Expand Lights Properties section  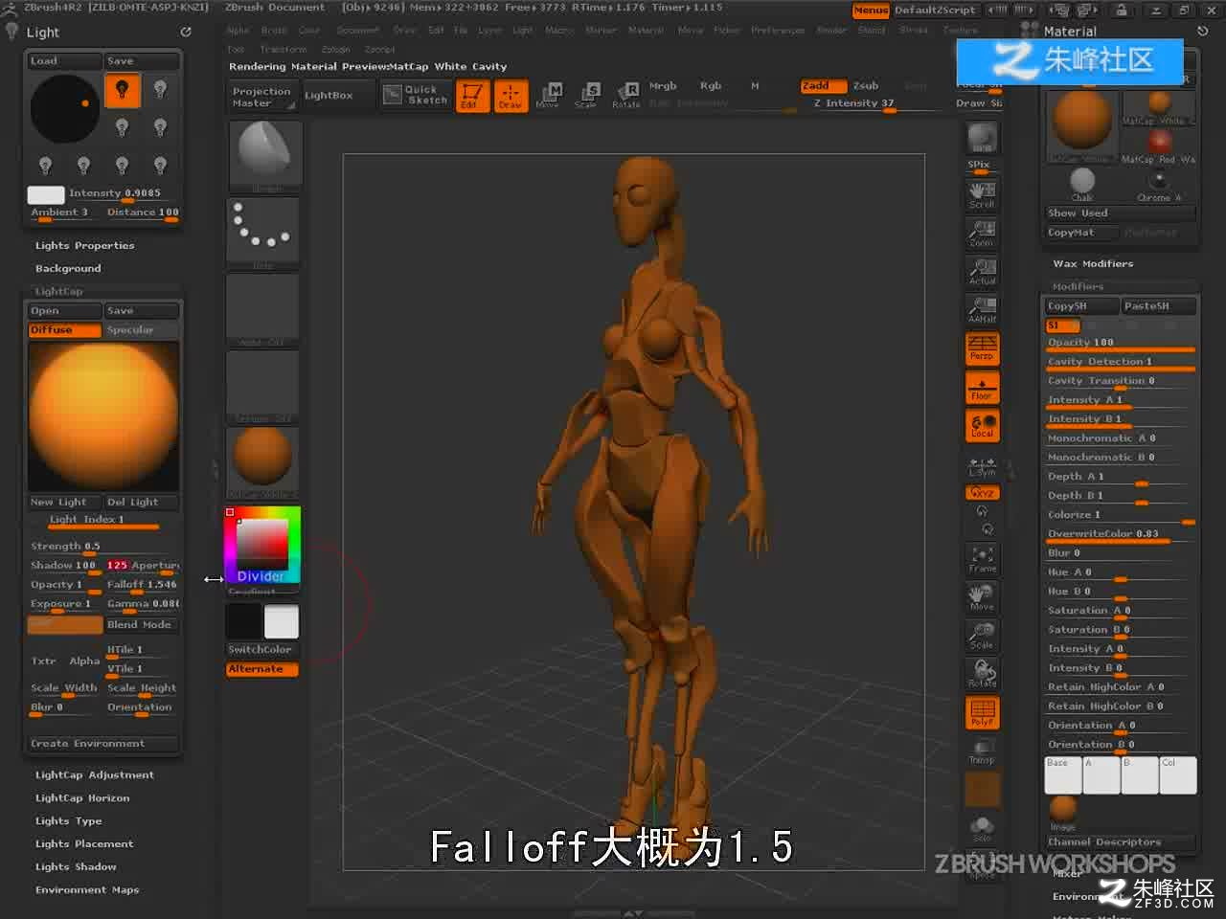coord(85,246)
